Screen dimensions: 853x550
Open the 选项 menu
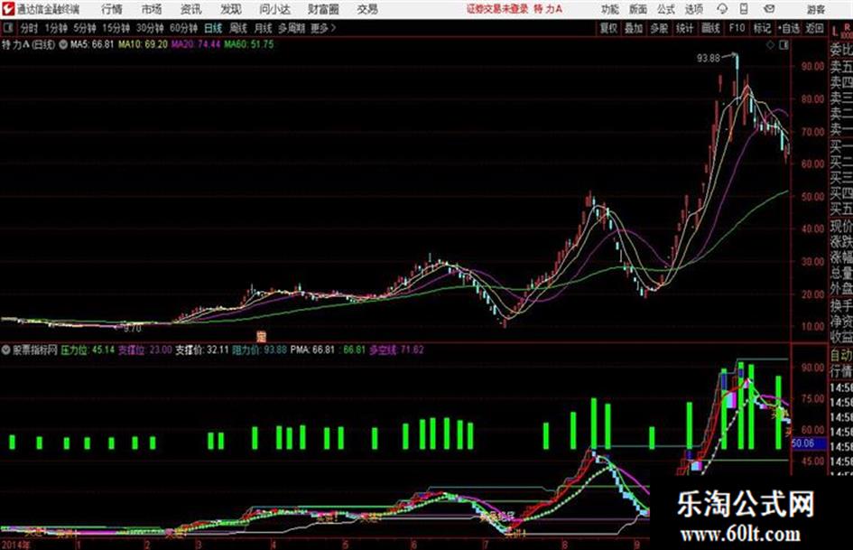point(693,9)
